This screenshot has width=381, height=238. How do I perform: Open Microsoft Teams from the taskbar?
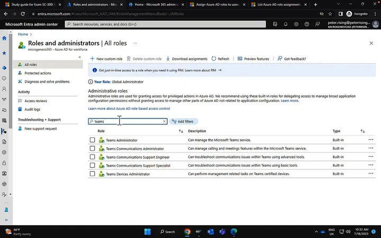(x=222, y=232)
